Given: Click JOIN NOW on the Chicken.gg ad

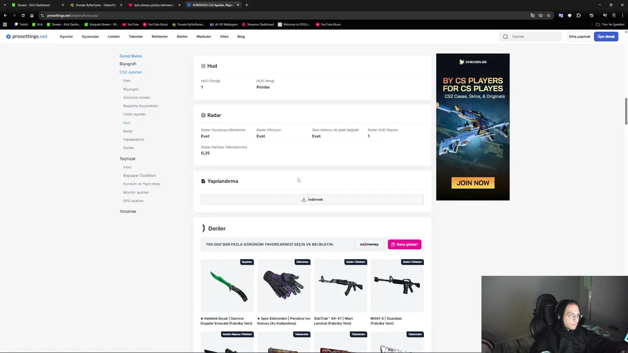Looking at the screenshot, I should pos(473,183).
